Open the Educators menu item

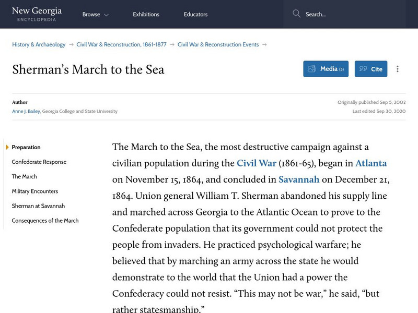(195, 15)
